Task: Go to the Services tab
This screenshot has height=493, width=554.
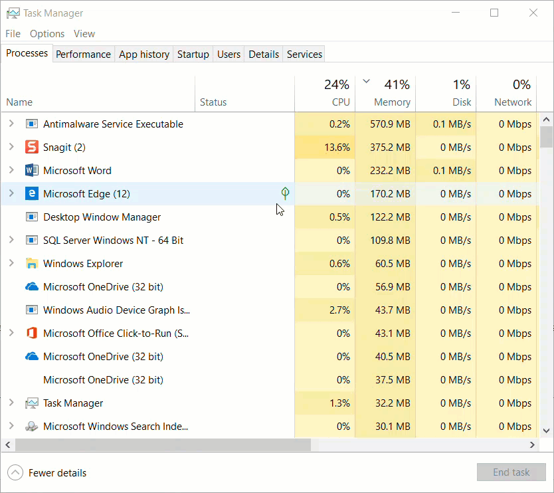Action: tap(304, 54)
